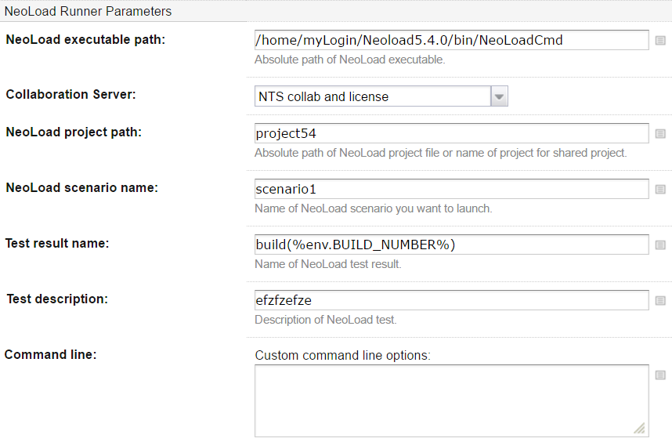Select the 'NTS collab and license' combo box
This screenshot has height=442, width=672.
pyautogui.click(x=373, y=96)
